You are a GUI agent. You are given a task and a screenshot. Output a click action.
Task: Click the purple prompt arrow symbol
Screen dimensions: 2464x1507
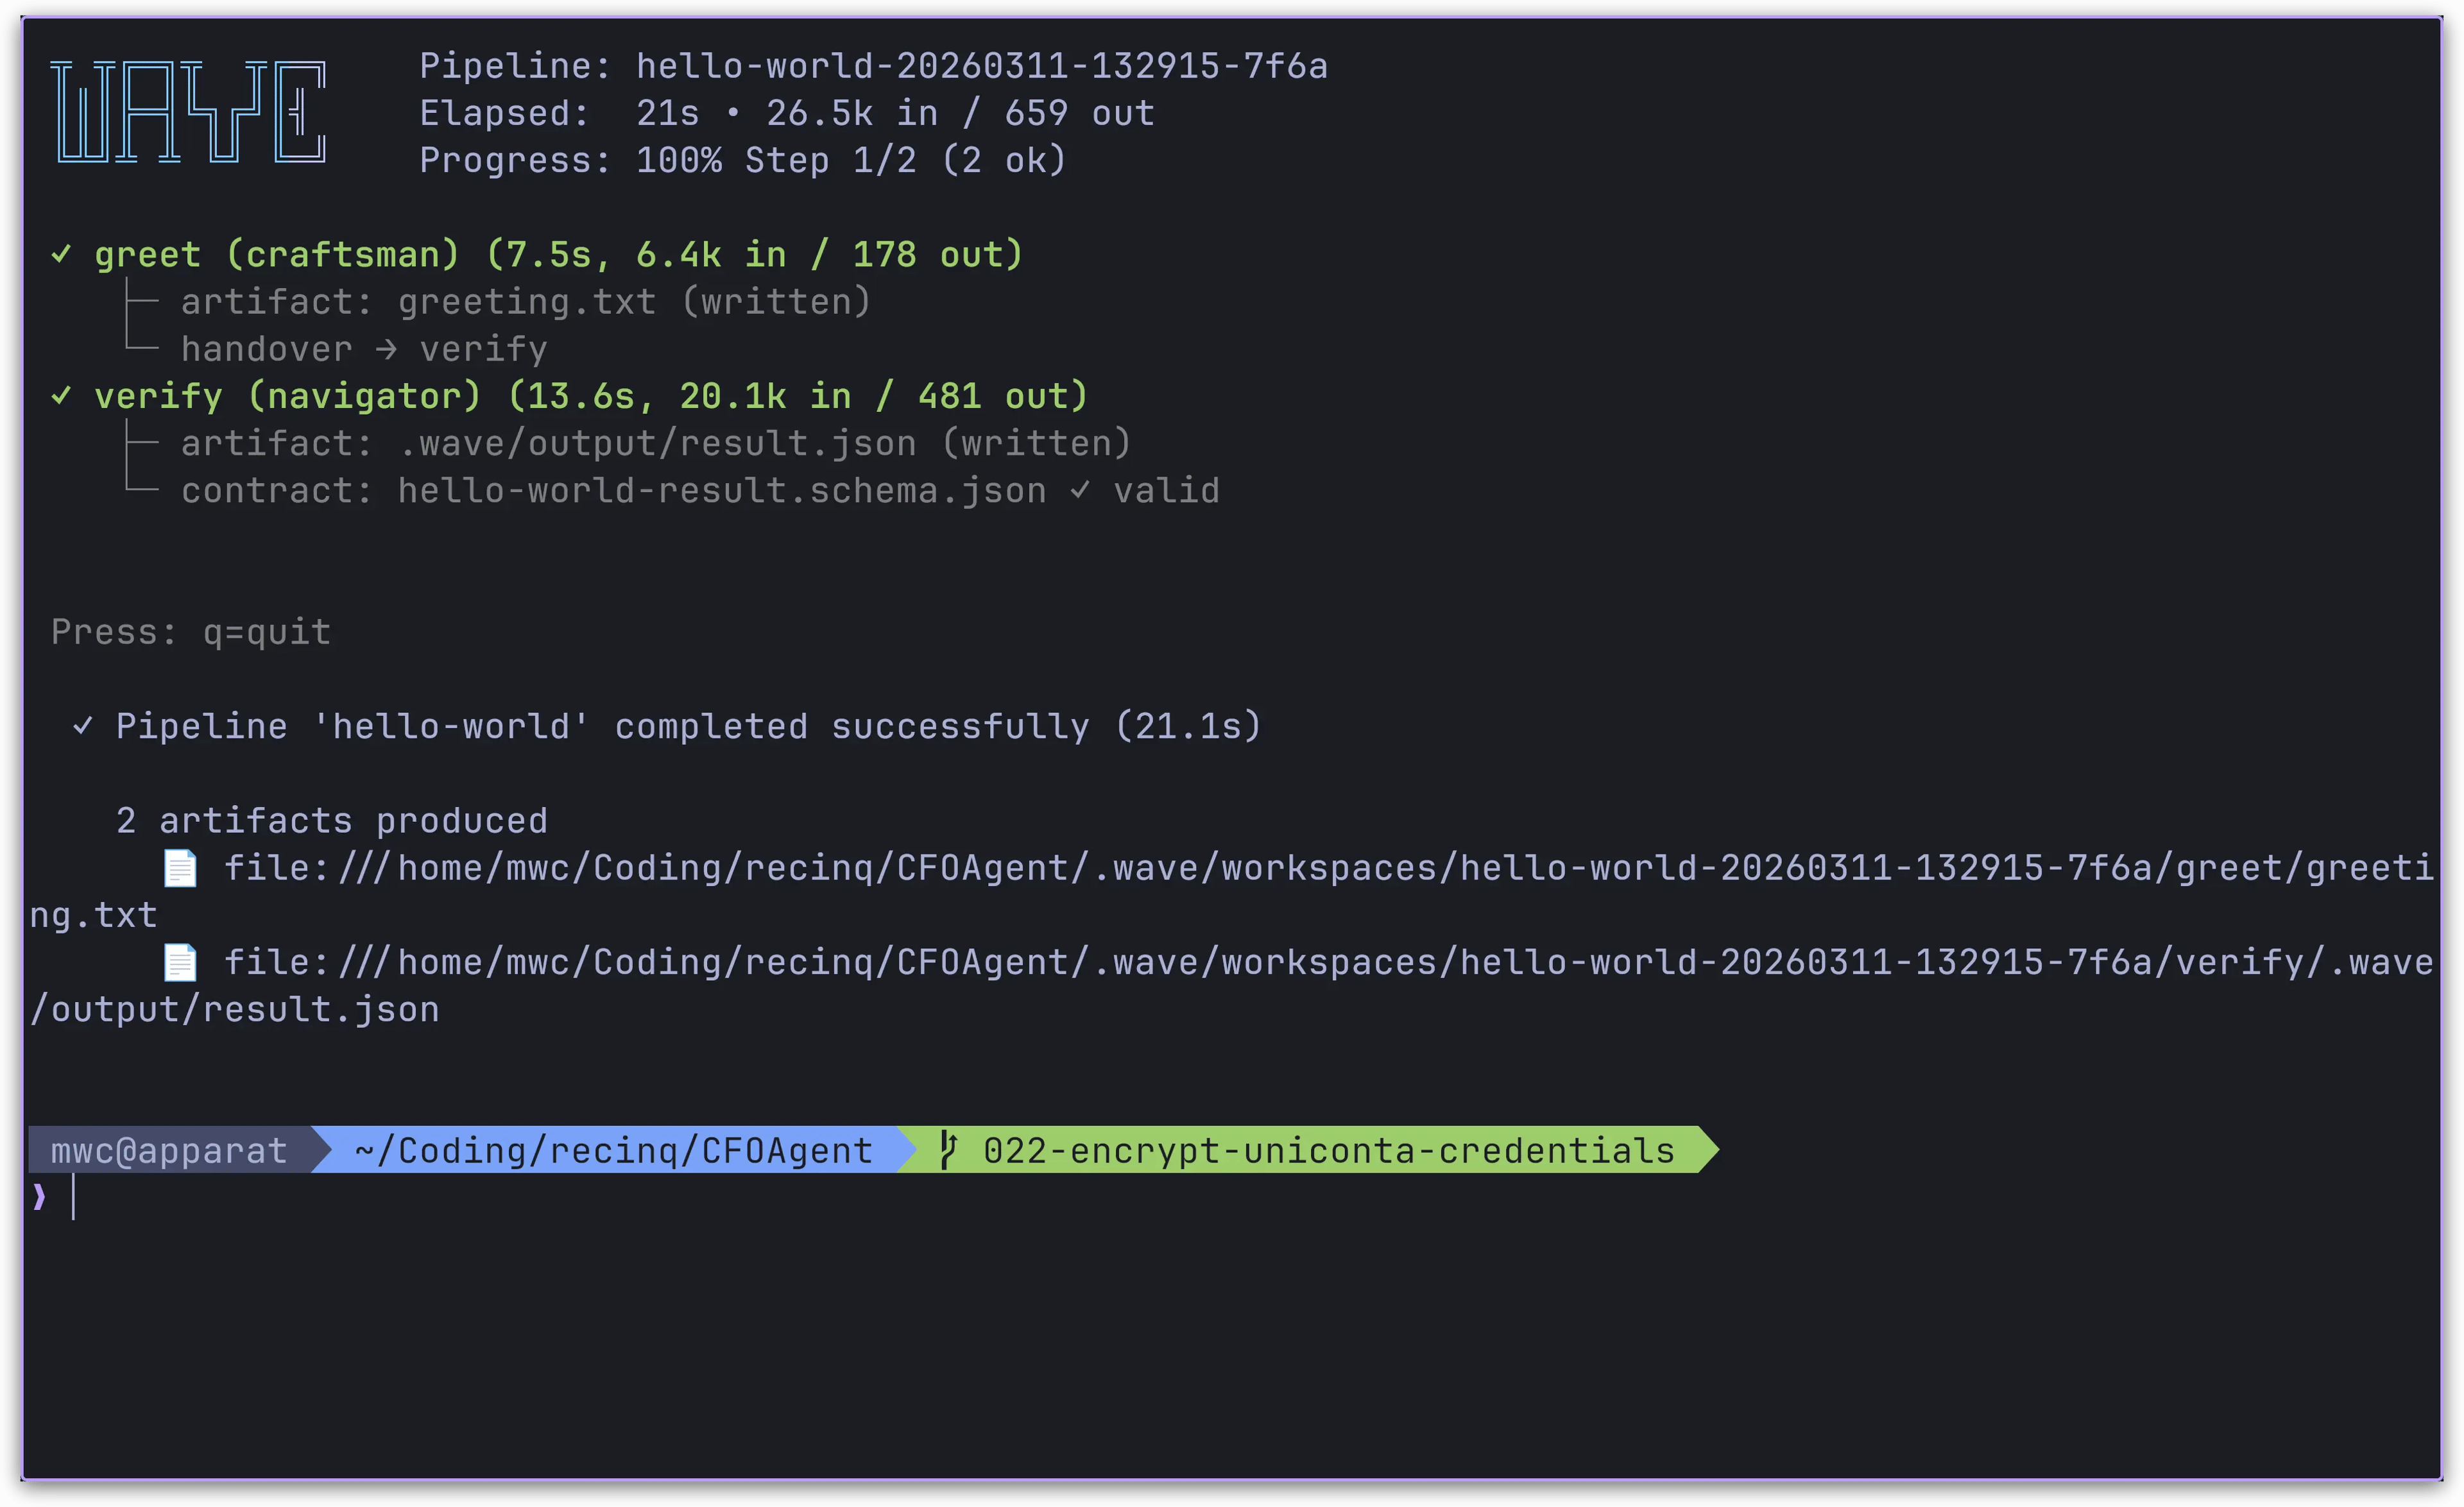[x=39, y=1197]
